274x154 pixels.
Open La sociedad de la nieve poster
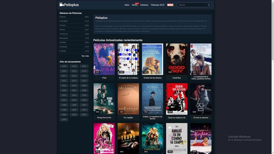point(201,59)
